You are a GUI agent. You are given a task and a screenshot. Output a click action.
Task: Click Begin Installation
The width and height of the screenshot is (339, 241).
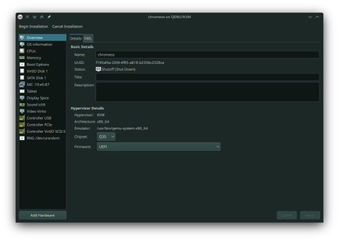coord(33,26)
